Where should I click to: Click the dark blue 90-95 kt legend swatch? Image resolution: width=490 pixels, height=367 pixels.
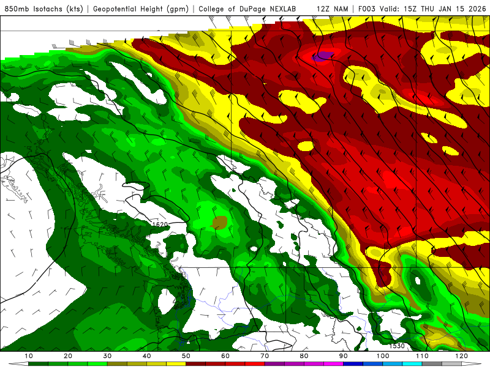coord(353,364)
